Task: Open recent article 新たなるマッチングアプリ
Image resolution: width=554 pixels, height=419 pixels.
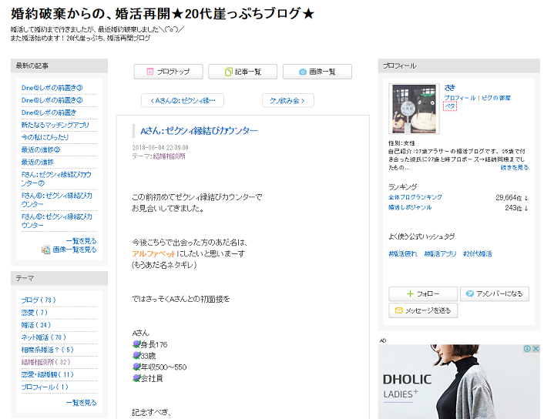Action: 55,125
